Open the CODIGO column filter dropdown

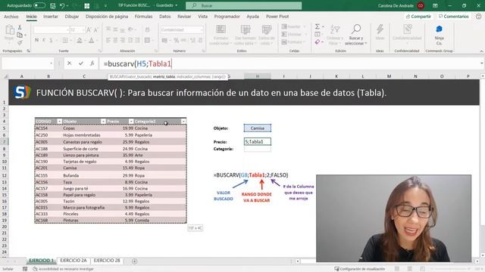(59, 122)
